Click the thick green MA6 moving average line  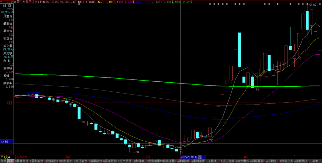pos(94,77)
